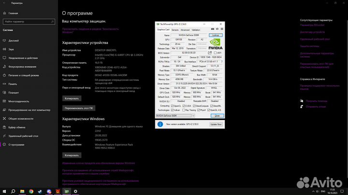348x195 pixels.
Task: Click the blue info icon in update bar
Action: click(160, 124)
